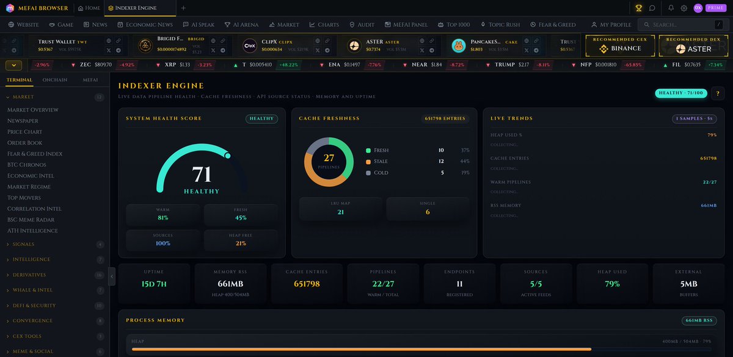
Task: Click the MEFAI Browser logo icon
Action: pos(10,8)
